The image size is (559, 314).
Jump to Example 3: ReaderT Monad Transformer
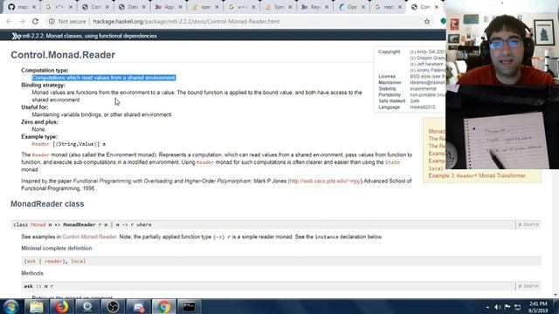click(x=477, y=176)
